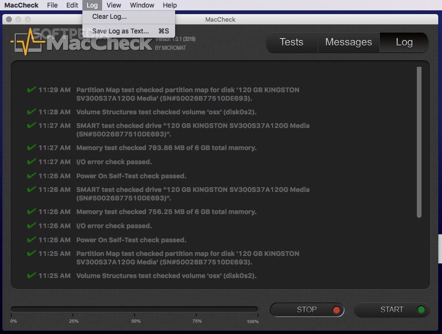This screenshot has width=442, height=334.
Task: Click the test progress bar
Action: pyautogui.click(x=135, y=309)
